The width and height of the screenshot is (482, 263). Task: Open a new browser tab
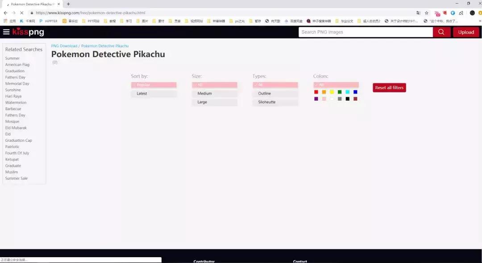[x=68, y=4]
